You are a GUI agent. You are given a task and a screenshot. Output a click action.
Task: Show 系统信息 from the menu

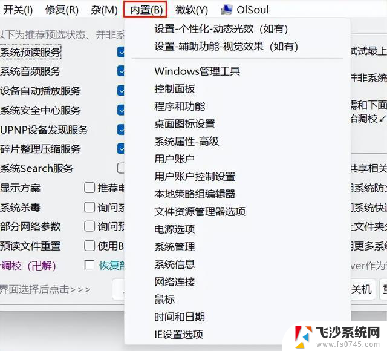point(175,264)
